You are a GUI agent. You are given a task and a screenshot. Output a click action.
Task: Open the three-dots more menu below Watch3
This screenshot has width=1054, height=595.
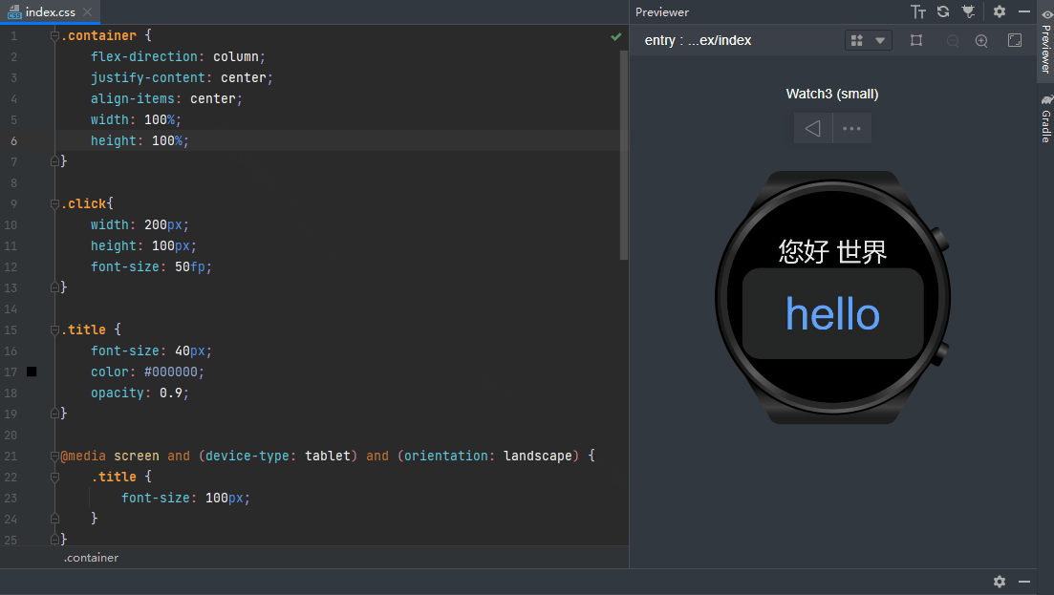[x=851, y=128]
